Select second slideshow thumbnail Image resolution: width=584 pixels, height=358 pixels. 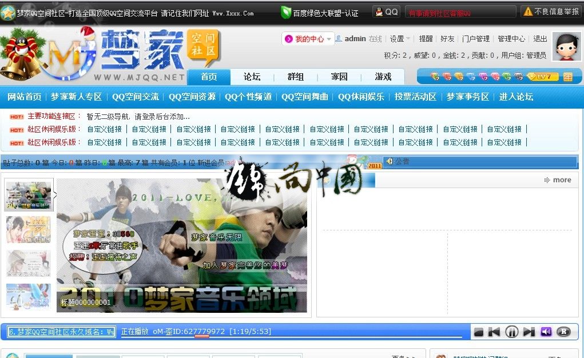[x=29, y=229]
